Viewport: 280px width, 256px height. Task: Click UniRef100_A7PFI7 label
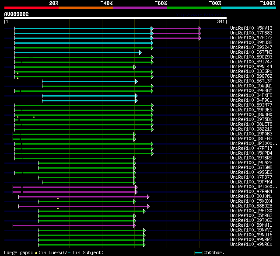tap(251, 149)
